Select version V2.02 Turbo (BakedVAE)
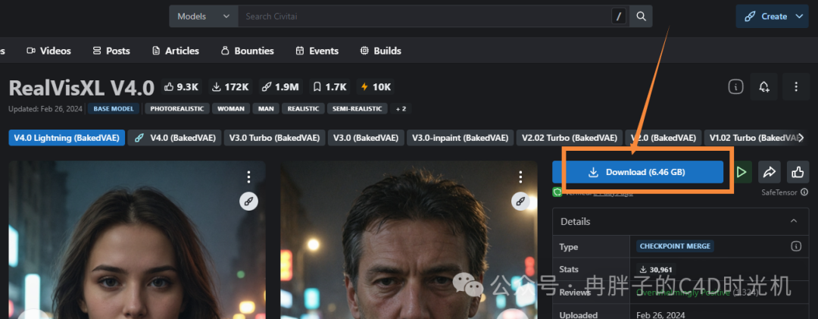 (x=569, y=138)
